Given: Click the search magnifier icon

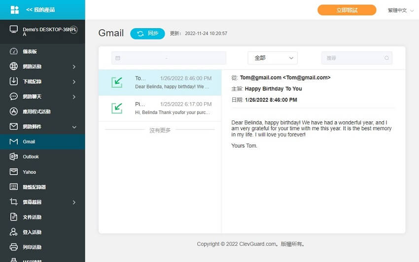Looking at the screenshot, I should click(x=386, y=58).
